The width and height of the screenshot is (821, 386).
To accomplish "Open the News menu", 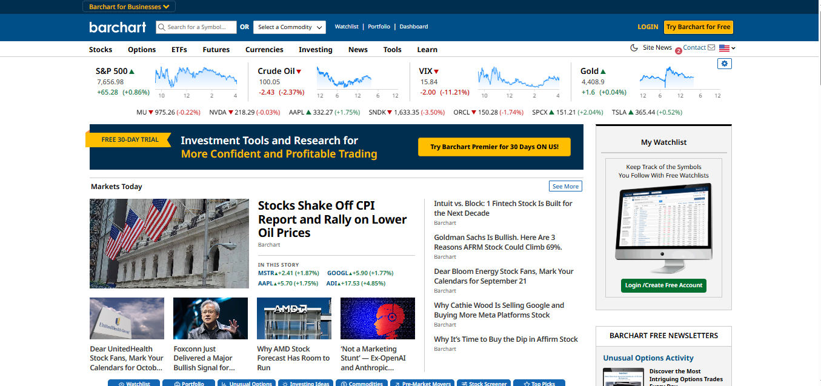I will point(358,50).
